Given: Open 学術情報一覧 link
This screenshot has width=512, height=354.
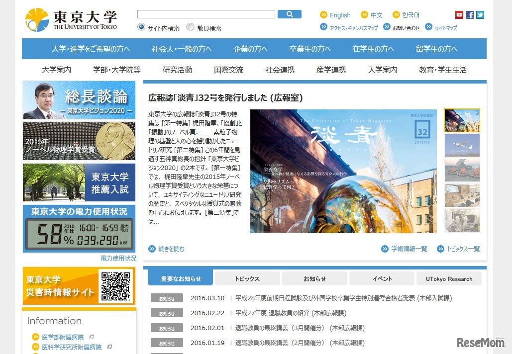Looking at the screenshot, I should tap(409, 249).
